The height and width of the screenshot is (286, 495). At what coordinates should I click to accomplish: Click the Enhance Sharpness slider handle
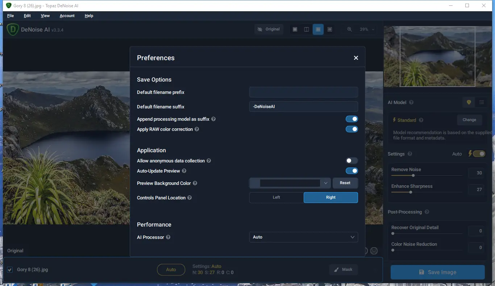pyautogui.click(x=411, y=192)
